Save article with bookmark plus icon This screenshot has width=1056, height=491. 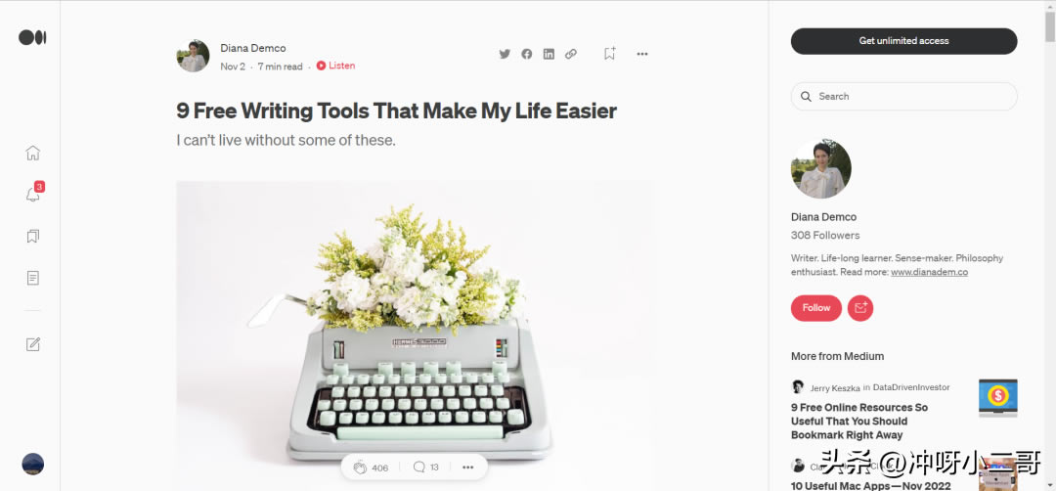[x=609, y=53]
